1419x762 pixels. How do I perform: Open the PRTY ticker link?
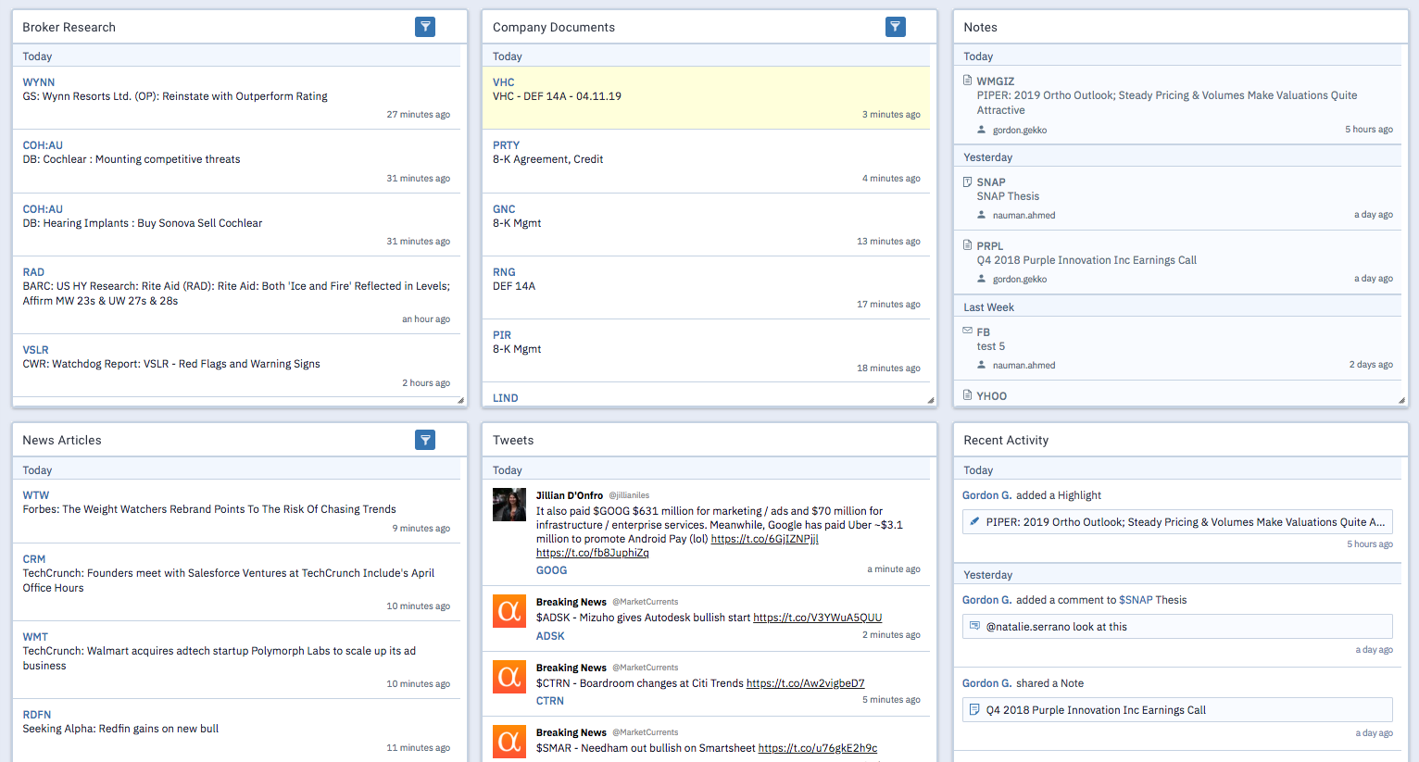tap(507, 145)
